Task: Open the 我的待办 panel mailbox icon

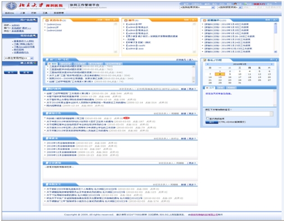Action: click(x=47, y=20)
